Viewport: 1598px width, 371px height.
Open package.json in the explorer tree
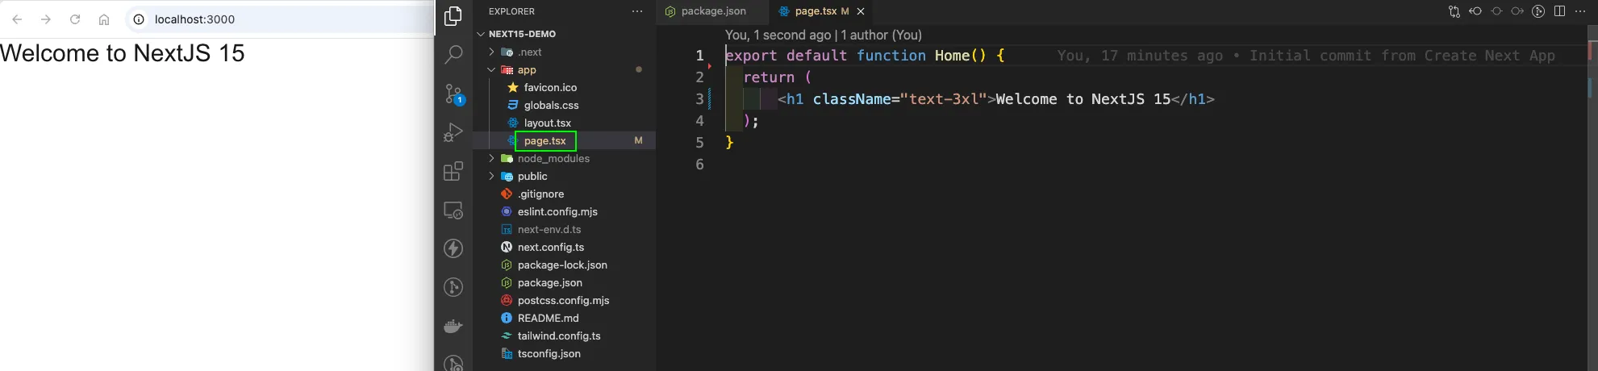pyautogui.click(x=549, y=282)
